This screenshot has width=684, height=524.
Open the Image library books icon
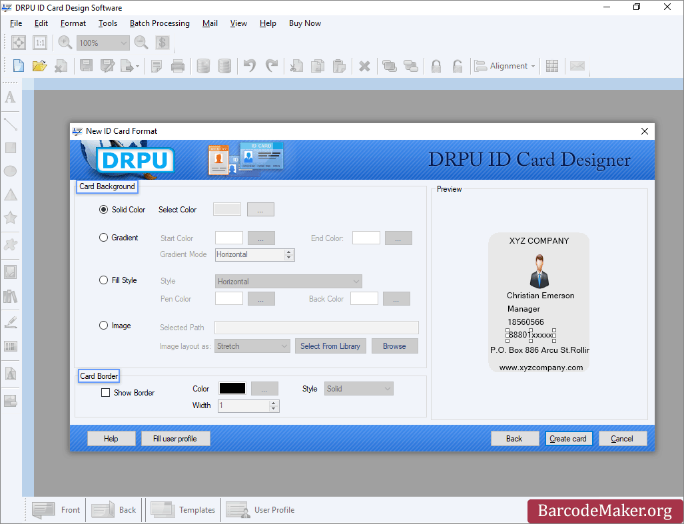click(11, 296)
